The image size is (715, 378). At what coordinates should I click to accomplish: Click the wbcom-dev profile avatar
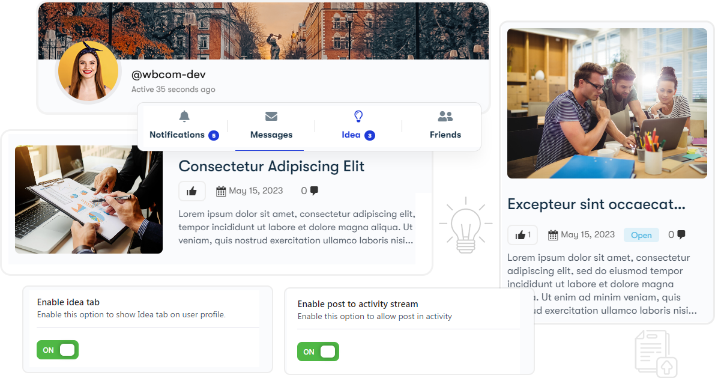click(x=88, y=72)
